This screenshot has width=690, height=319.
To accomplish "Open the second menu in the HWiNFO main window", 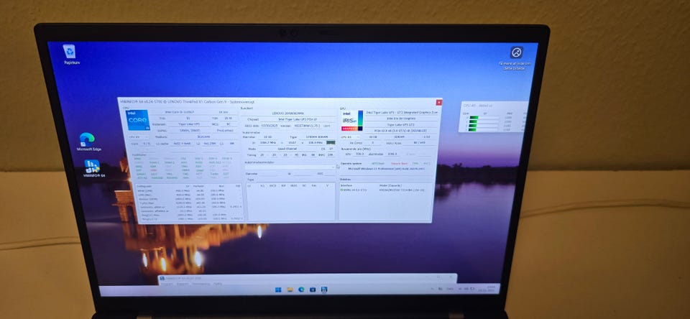I will (183, 284).
